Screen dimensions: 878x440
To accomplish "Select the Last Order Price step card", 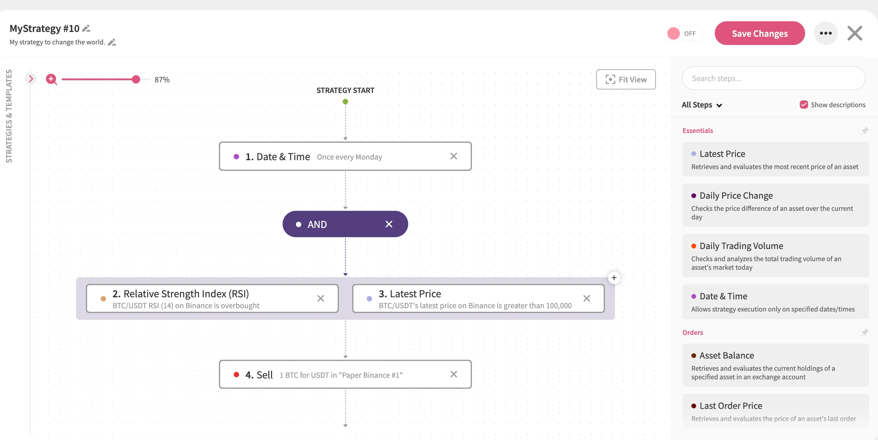I will point(776,411).
